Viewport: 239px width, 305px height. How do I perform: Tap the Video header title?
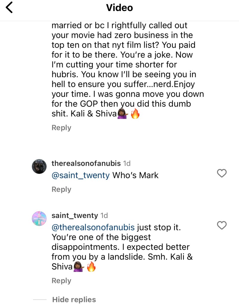[x=119, y=7]
